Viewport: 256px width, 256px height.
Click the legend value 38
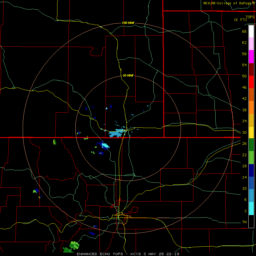pyautogui.click(x=244, y=110)
